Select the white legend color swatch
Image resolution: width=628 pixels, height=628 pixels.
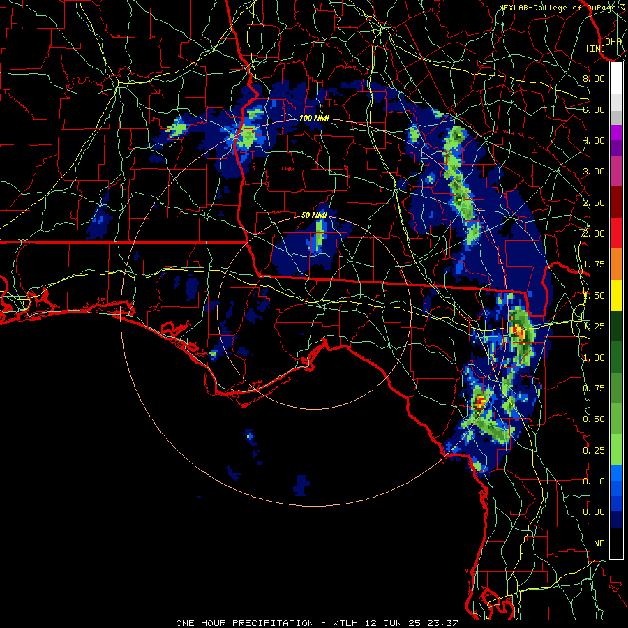[x=616, y=78]
